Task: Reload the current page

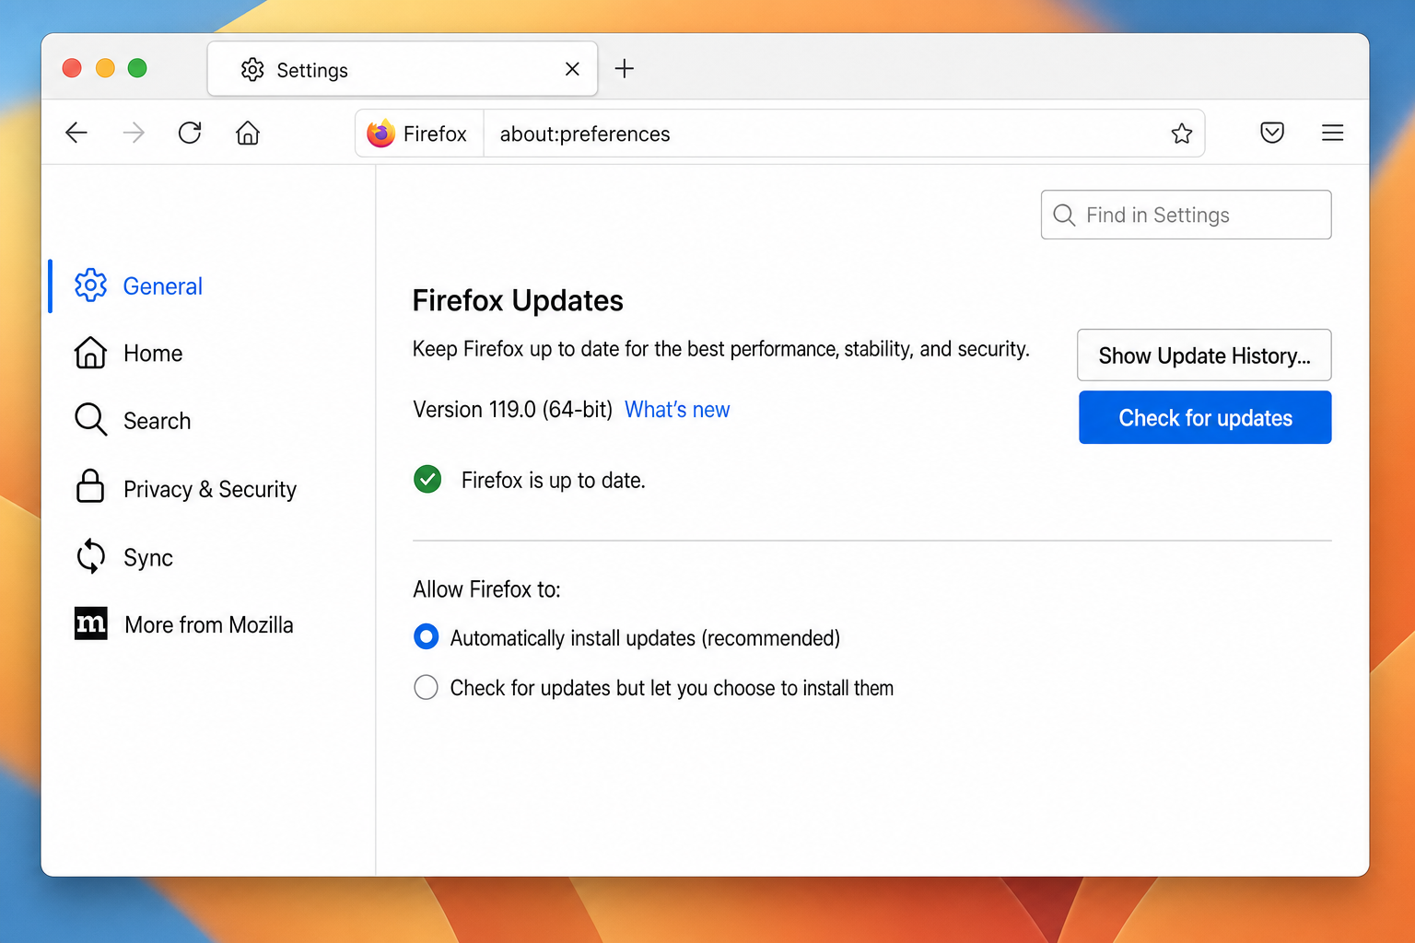Action: [x=190, y=133]
